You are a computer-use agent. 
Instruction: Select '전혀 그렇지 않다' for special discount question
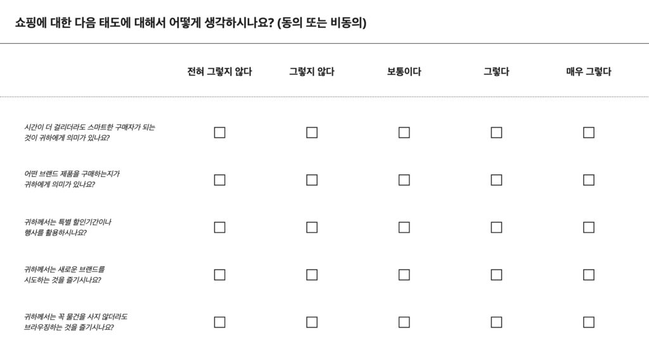click(219, 228)
